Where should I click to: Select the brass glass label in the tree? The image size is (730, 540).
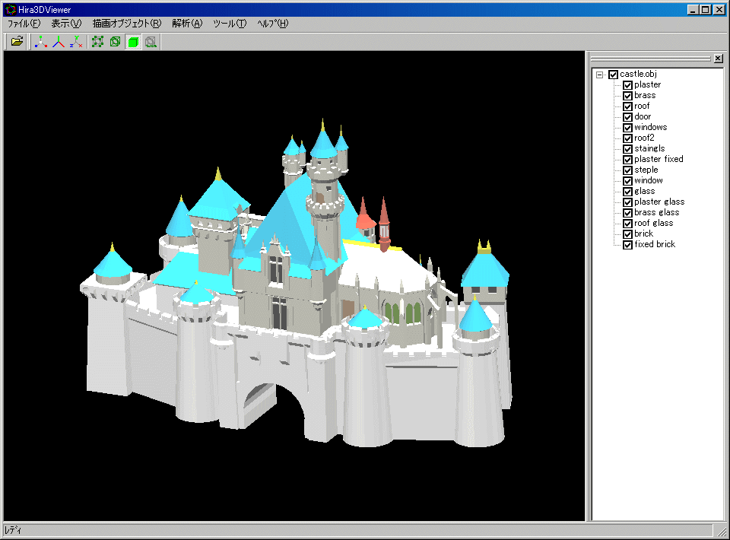657,212
